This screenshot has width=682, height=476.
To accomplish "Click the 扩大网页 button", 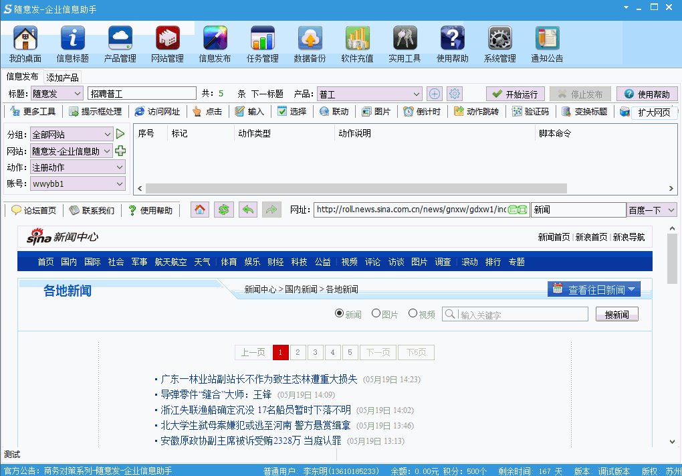I will click(654, 112).
